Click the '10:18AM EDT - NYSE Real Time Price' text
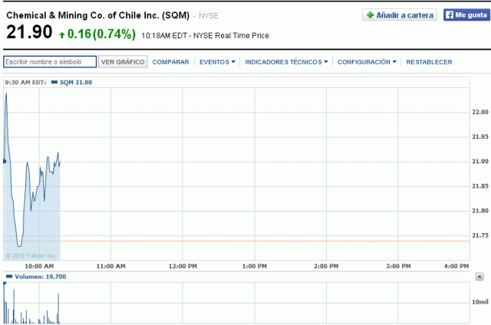This screenshot has width=491, height=325. 205,36
